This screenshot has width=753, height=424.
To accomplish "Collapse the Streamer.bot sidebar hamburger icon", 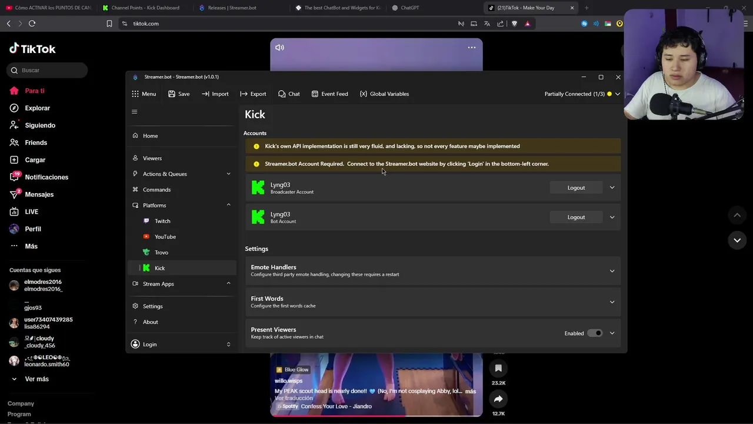I will [134, 112].
